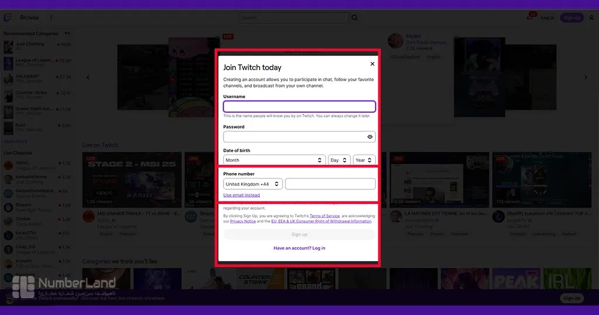
Task: Open the lucas57tv live channel
Action: 37,235
